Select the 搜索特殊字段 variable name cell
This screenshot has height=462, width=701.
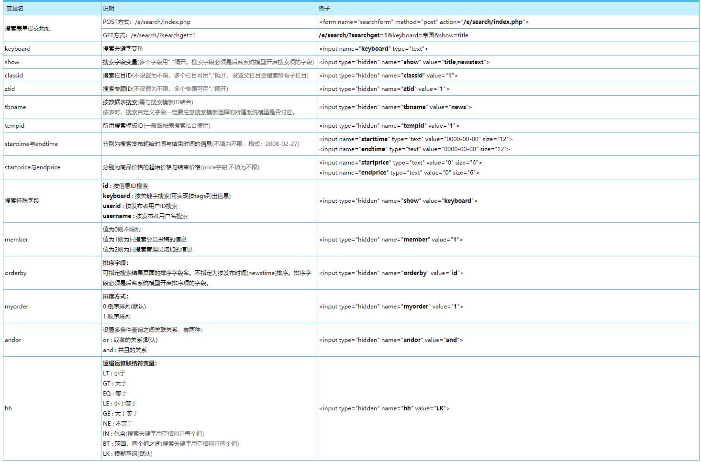click(x=22, y=201)
